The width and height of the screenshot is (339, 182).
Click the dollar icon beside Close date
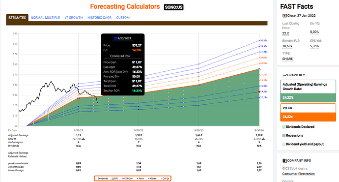(284, 16)
